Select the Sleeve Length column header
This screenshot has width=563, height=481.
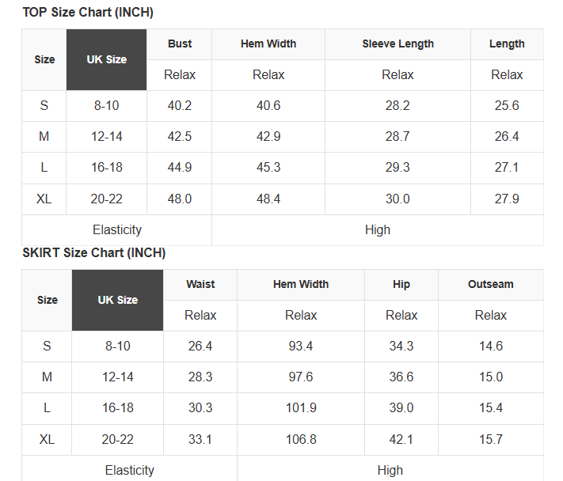click(398, 44)
